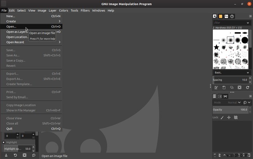
Task: Open the Select menu
Action: 21,10
